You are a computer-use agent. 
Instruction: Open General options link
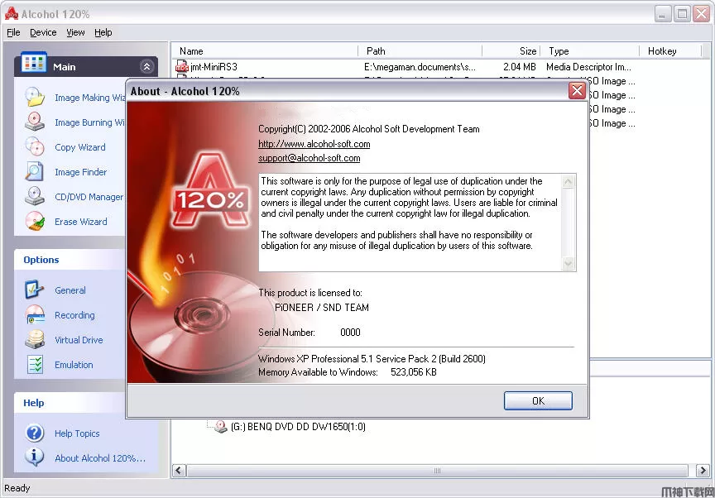(x=70, y=290)
